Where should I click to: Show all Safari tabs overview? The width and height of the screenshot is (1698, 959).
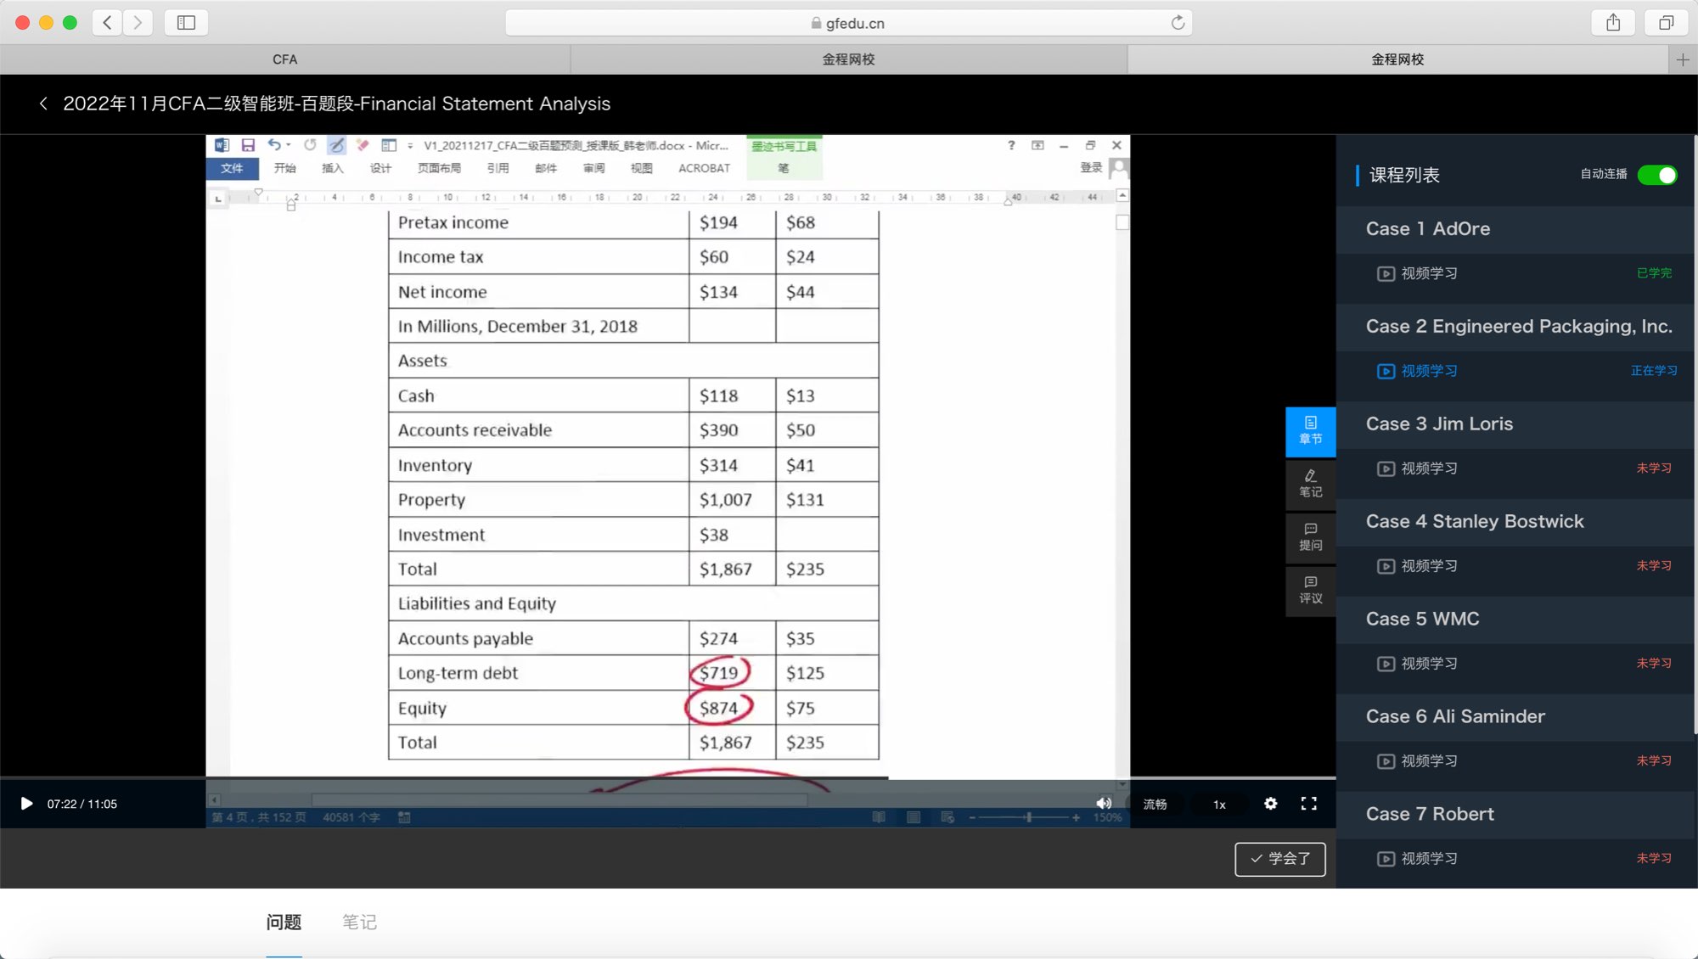pos(1666,23)
